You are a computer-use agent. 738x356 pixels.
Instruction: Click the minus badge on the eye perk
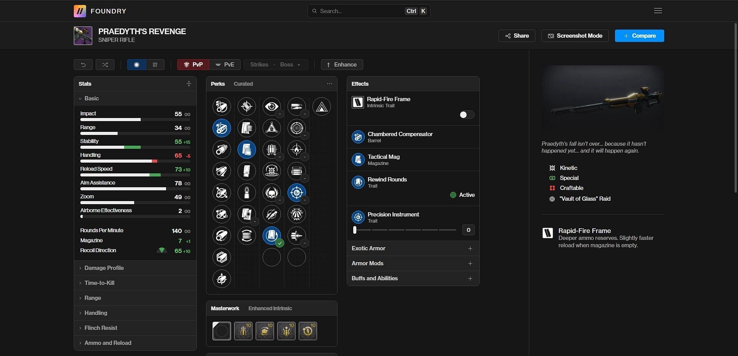point(280,114)
